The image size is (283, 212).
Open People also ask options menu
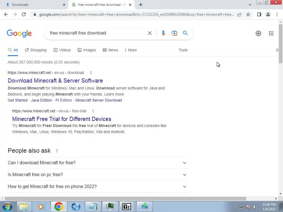(57, 151)
